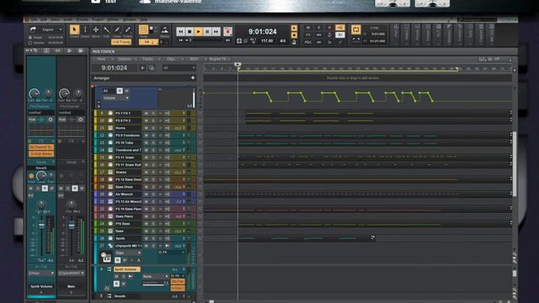Click the Track view Now time 9:01:024 field
Screen dimensions: 539x303
pyautogui.click(x=115, y=68)
